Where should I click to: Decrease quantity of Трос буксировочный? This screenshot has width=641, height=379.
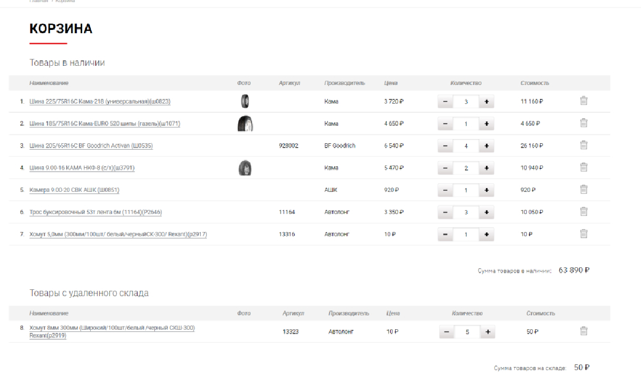445,212
